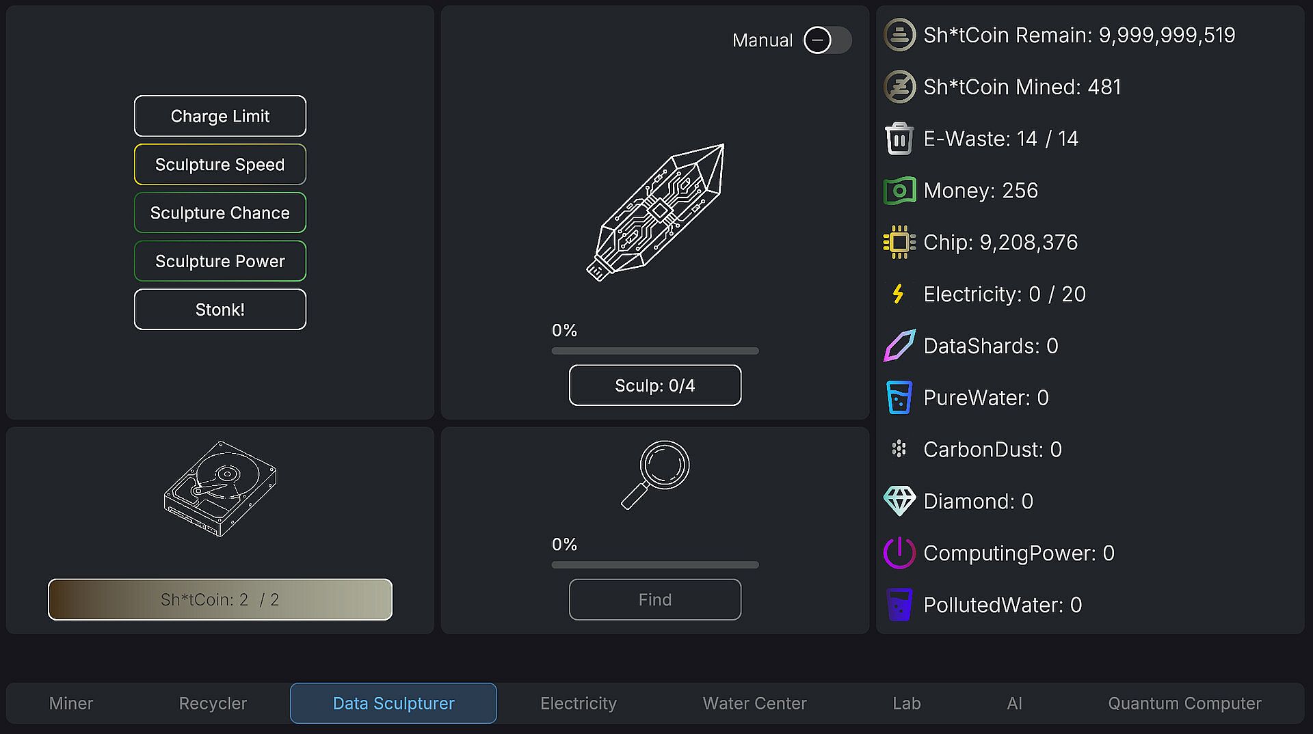This screenshot has width=1313, height=734.
Task: Open the Charge Limit upgrade
Action: pyautogui.click(x=220, y=116)
